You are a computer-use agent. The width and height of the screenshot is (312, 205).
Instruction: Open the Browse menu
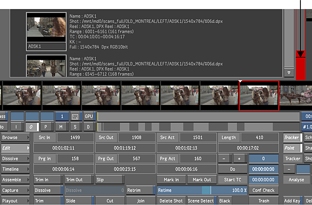(x=15, y=138)
